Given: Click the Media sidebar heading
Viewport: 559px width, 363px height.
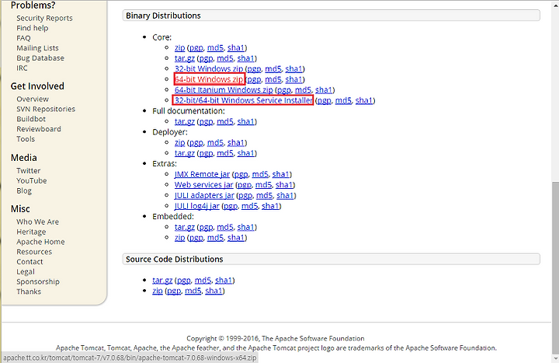Looking at the screenshot, I should [23, 158].
